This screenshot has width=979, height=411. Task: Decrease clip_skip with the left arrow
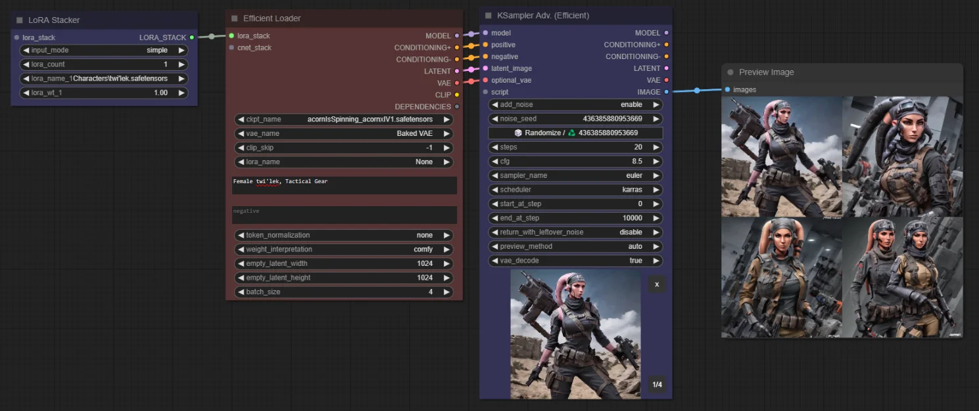click(x=241, y=148)
